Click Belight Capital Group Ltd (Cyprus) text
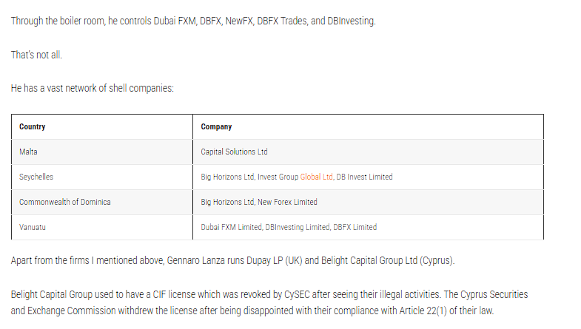Image resolution: width=581 pixels, height=329 pixels. (x=387, y=260)
